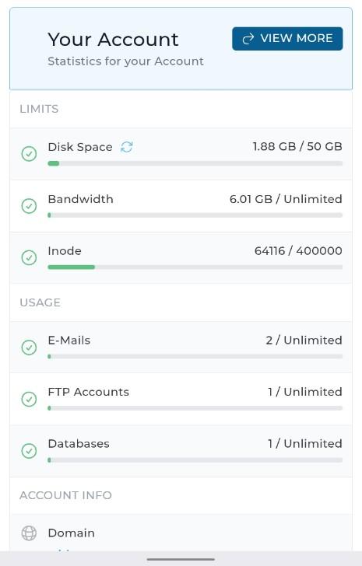362x566 pixels.
Task: Click the Domain globe icon
Action: pos(29,533)
